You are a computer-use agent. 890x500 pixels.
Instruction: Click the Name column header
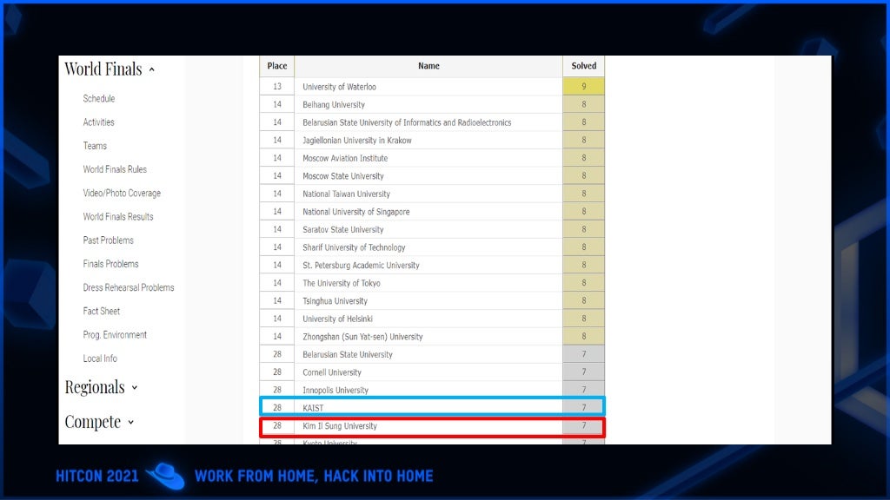428,66
